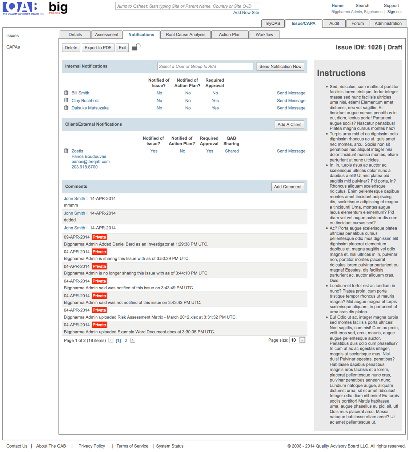The width and height of the screenshot is (409, 452).
Task: Remove Daisuke Matsuzaka via the trash icon
Action: [66, 108]
